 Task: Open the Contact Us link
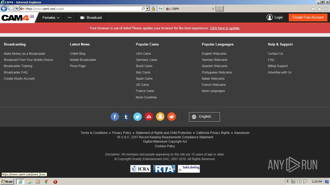click(275, 54)
